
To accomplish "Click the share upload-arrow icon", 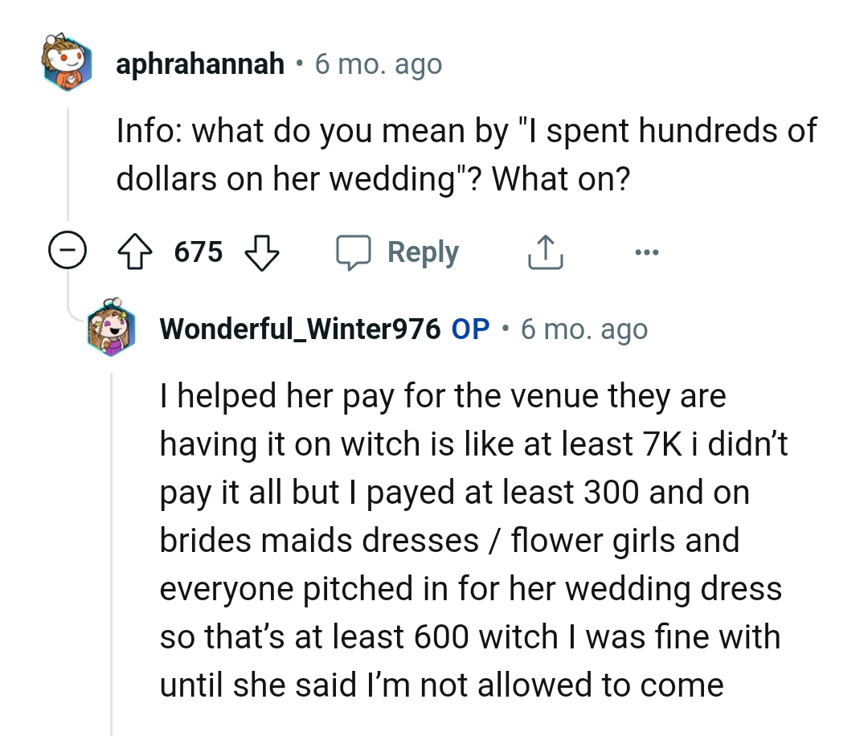I will coord(546,251).
